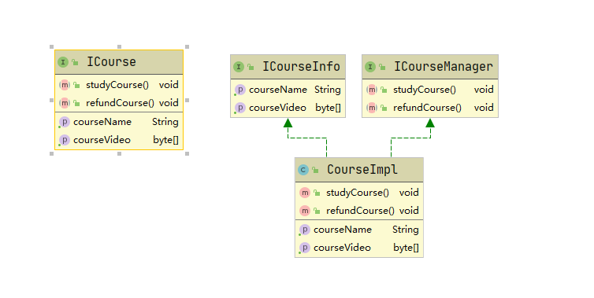The height and width of the screenshot is (298, 594).
Task: Click public-access lock icon in ICourse header
Action: pos(75,62)
